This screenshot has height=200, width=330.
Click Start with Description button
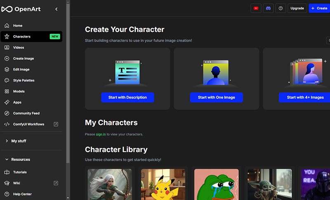pos(127,97)
